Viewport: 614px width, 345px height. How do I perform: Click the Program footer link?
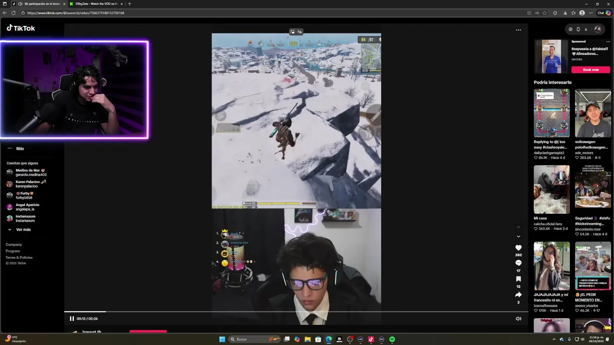tap(13, 251)
